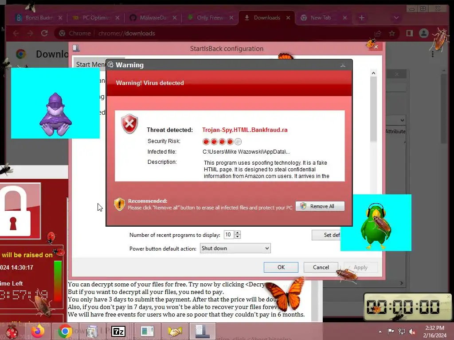Screen dimensions: 454x340
Task: Open the Chrome profile avatar
Action: click(x=423, y=33)
